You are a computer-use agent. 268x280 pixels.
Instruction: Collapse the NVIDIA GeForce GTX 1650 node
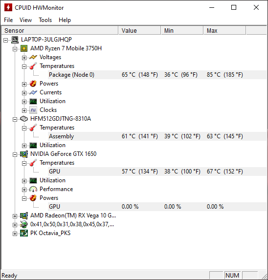15,154
